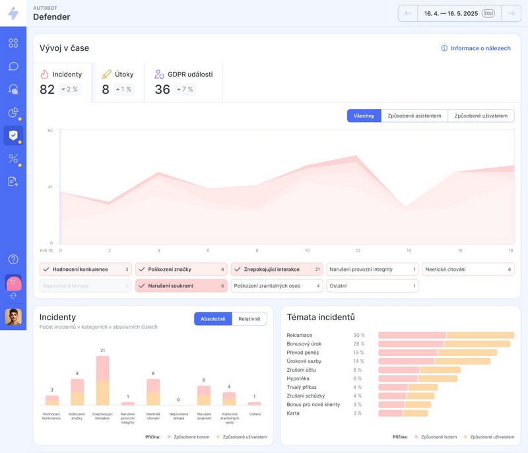528x453 pixels.
Task: Toggle the Poškození značky filter
Action: (181, 269)
